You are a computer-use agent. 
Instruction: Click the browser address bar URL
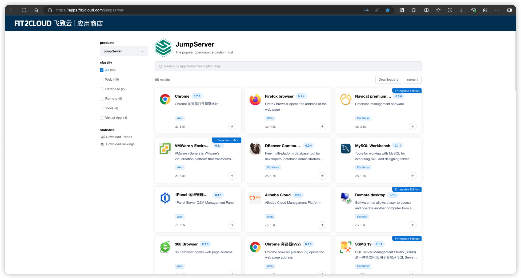pos(90,10)
